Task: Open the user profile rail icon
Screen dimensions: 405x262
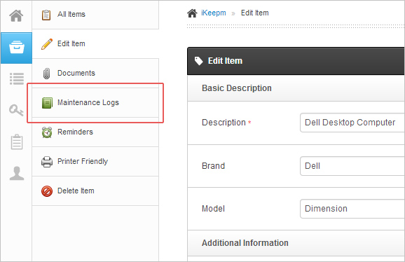Action: point(17,173)
